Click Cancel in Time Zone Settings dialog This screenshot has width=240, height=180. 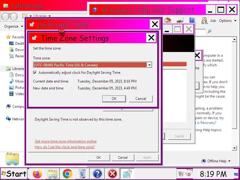pos(141,99)
